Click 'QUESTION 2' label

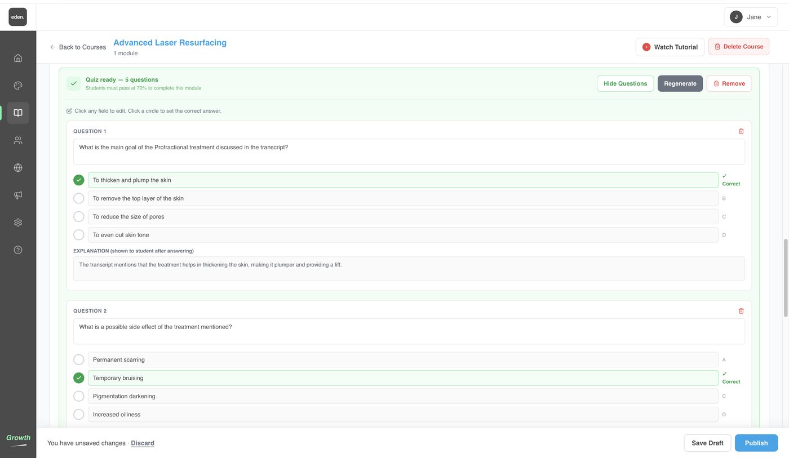point(90,311)
